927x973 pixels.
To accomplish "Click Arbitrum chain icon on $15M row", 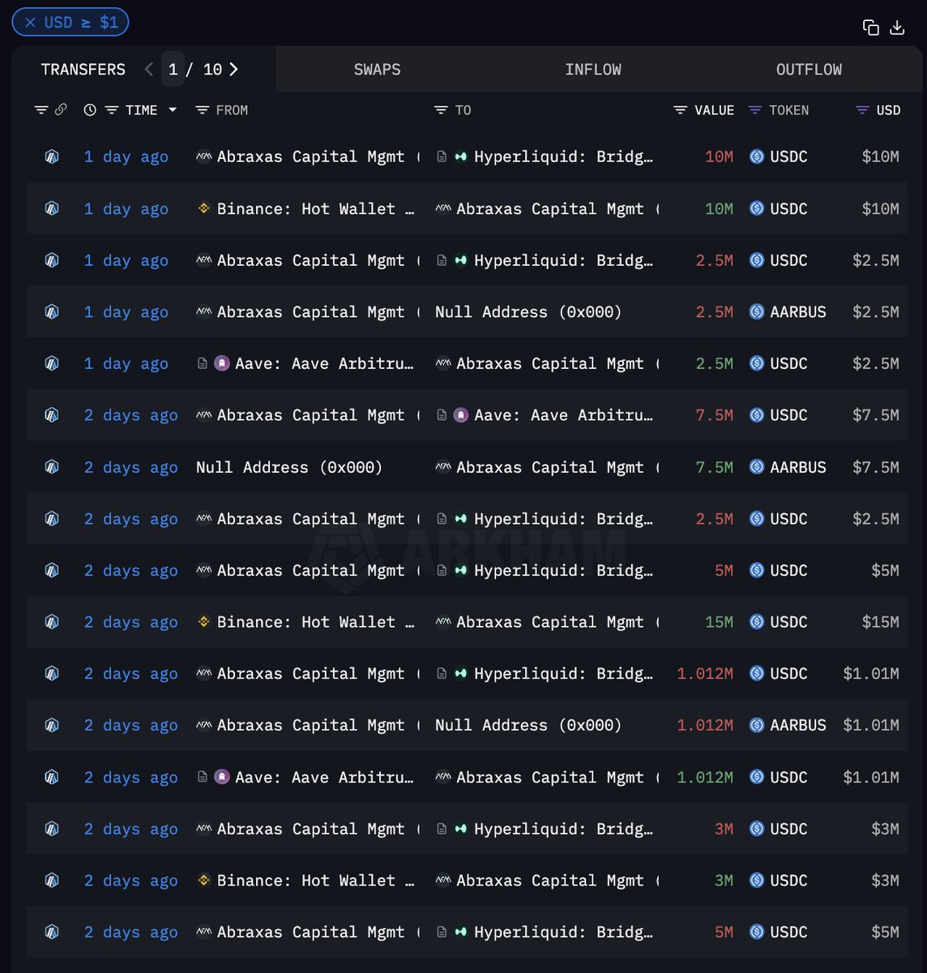I will click(52, 622).
